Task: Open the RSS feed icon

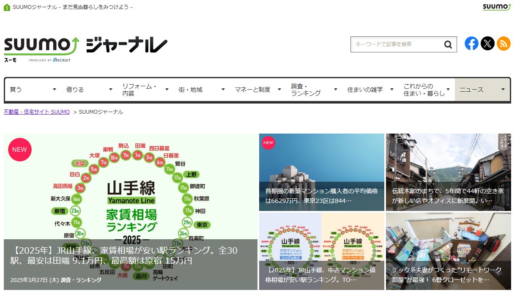Action: (504, 43)
